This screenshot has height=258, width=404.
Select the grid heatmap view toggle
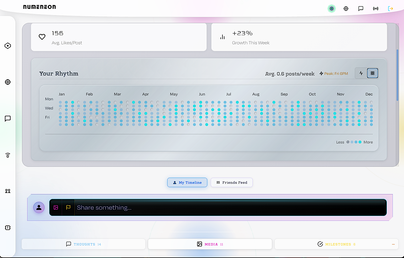372,73
